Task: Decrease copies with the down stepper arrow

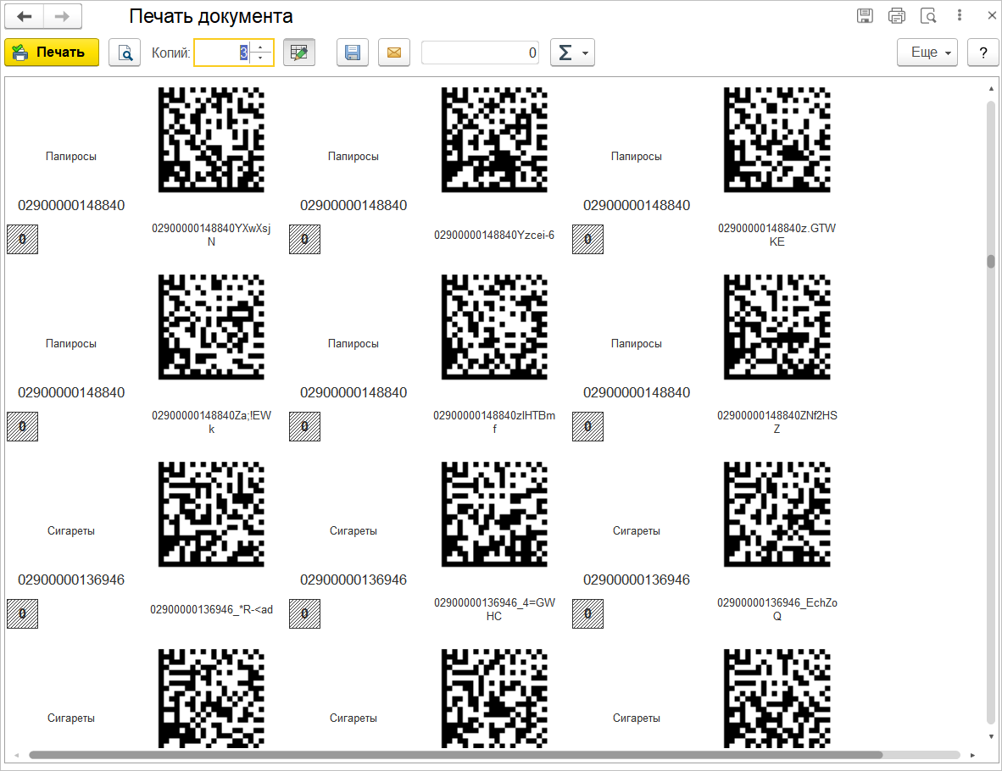Action: pos(260,58)
